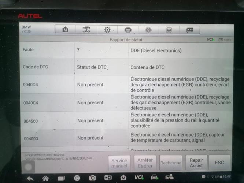Screen dimensions: 244x183
Task: Click the Service manuel button
Action: click(119, 163)
